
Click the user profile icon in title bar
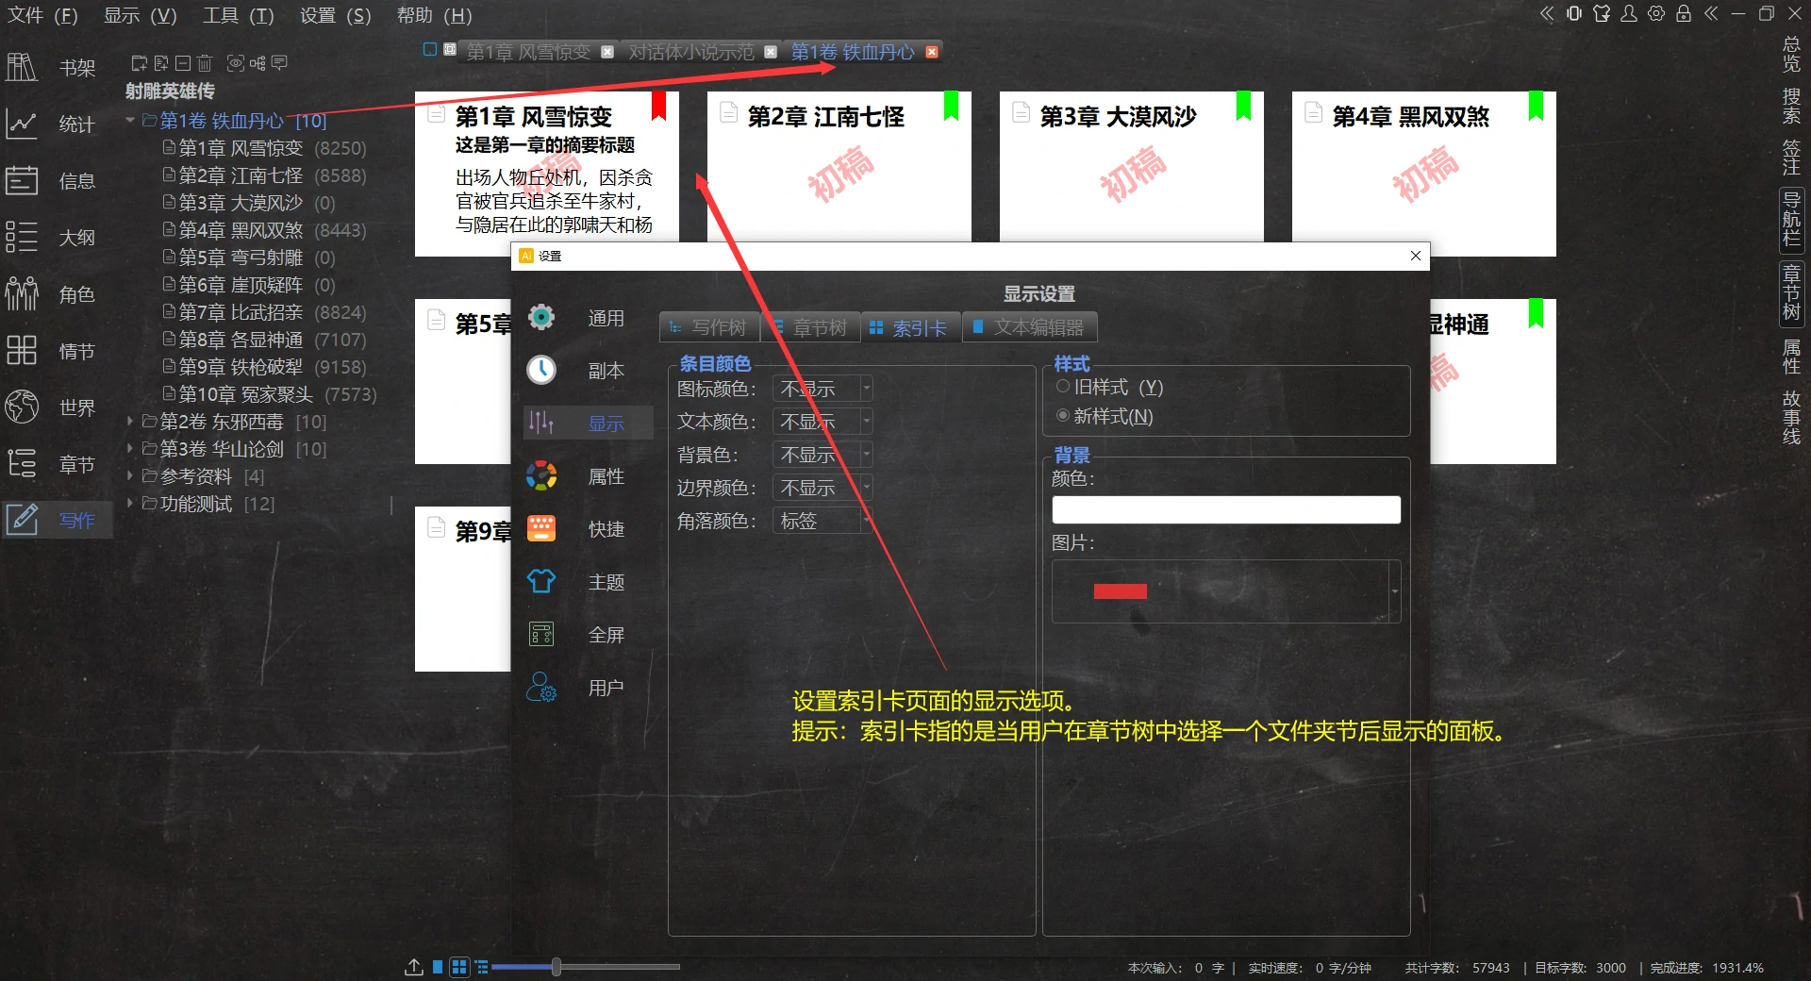(1629, 14)
